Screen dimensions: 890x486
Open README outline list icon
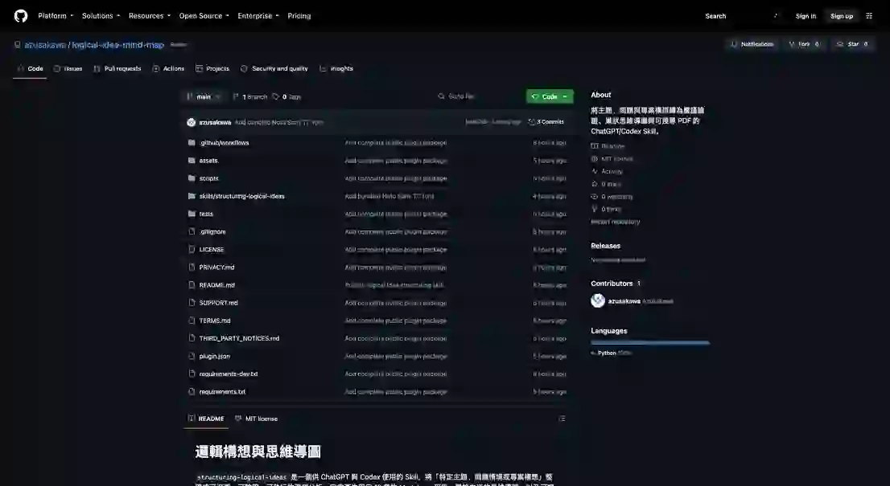[562, 419]
